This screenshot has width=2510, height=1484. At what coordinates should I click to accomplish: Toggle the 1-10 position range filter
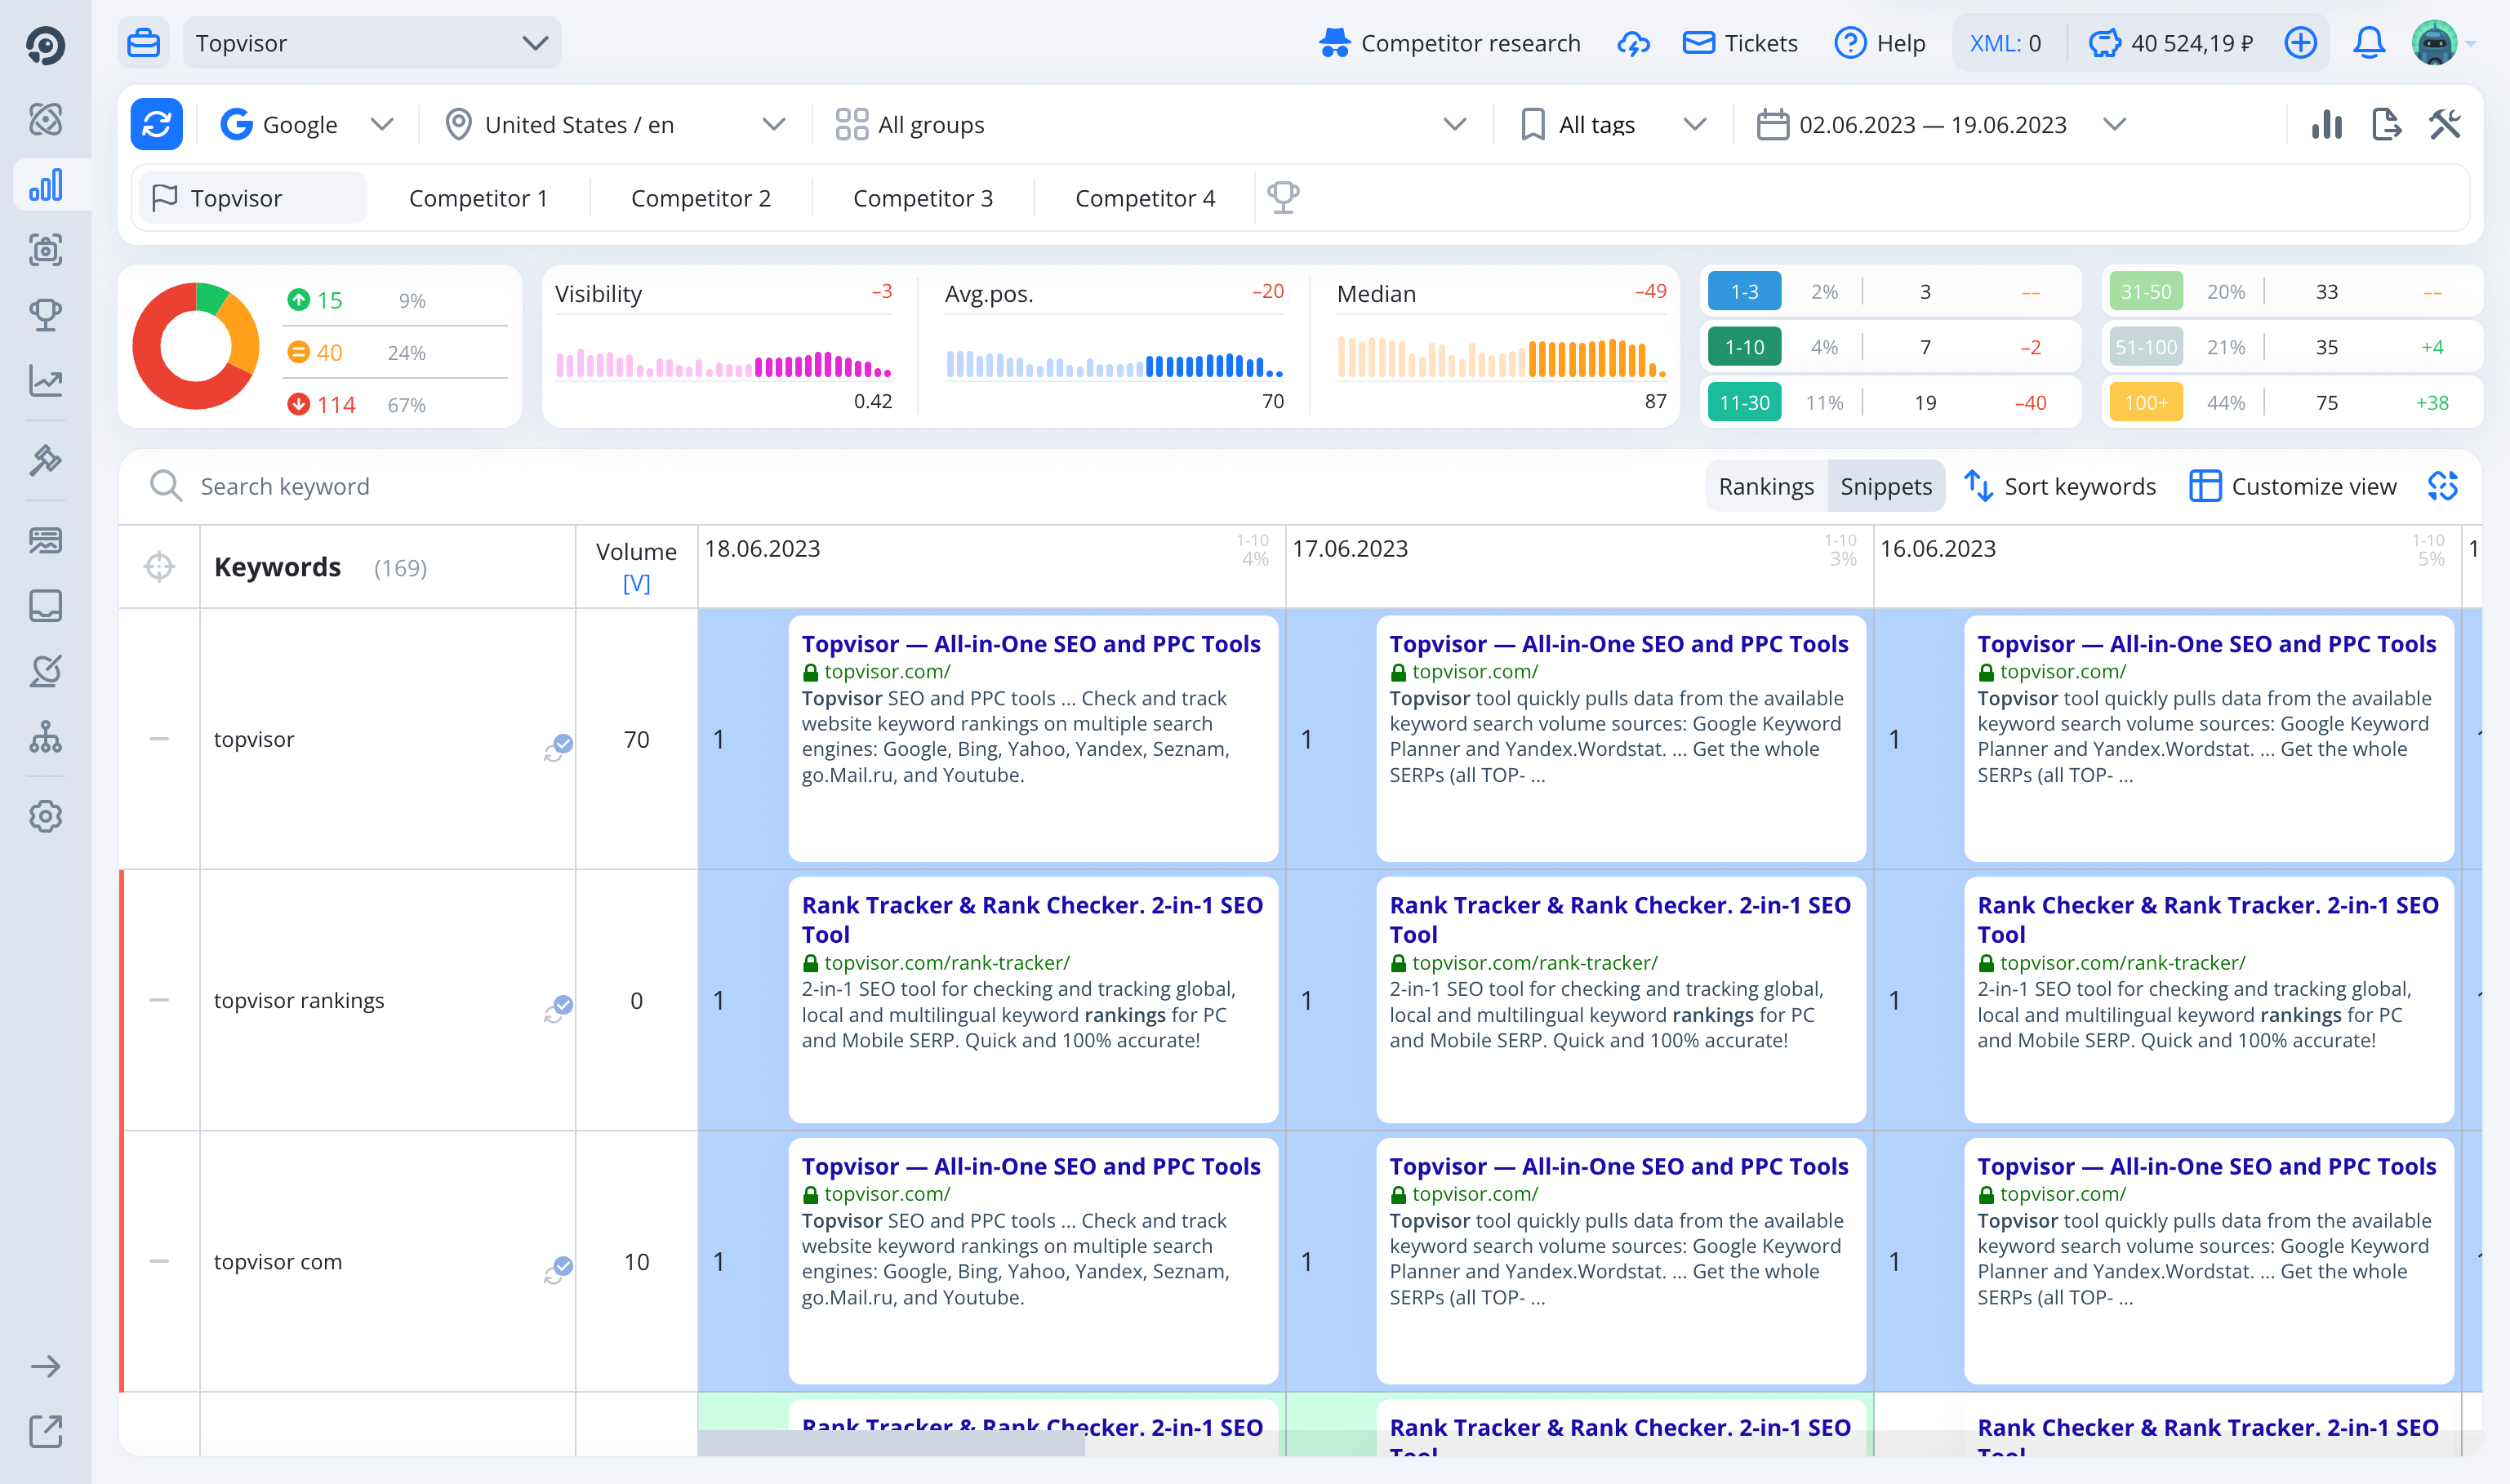pyautogui.click(x=1744, y=347)
